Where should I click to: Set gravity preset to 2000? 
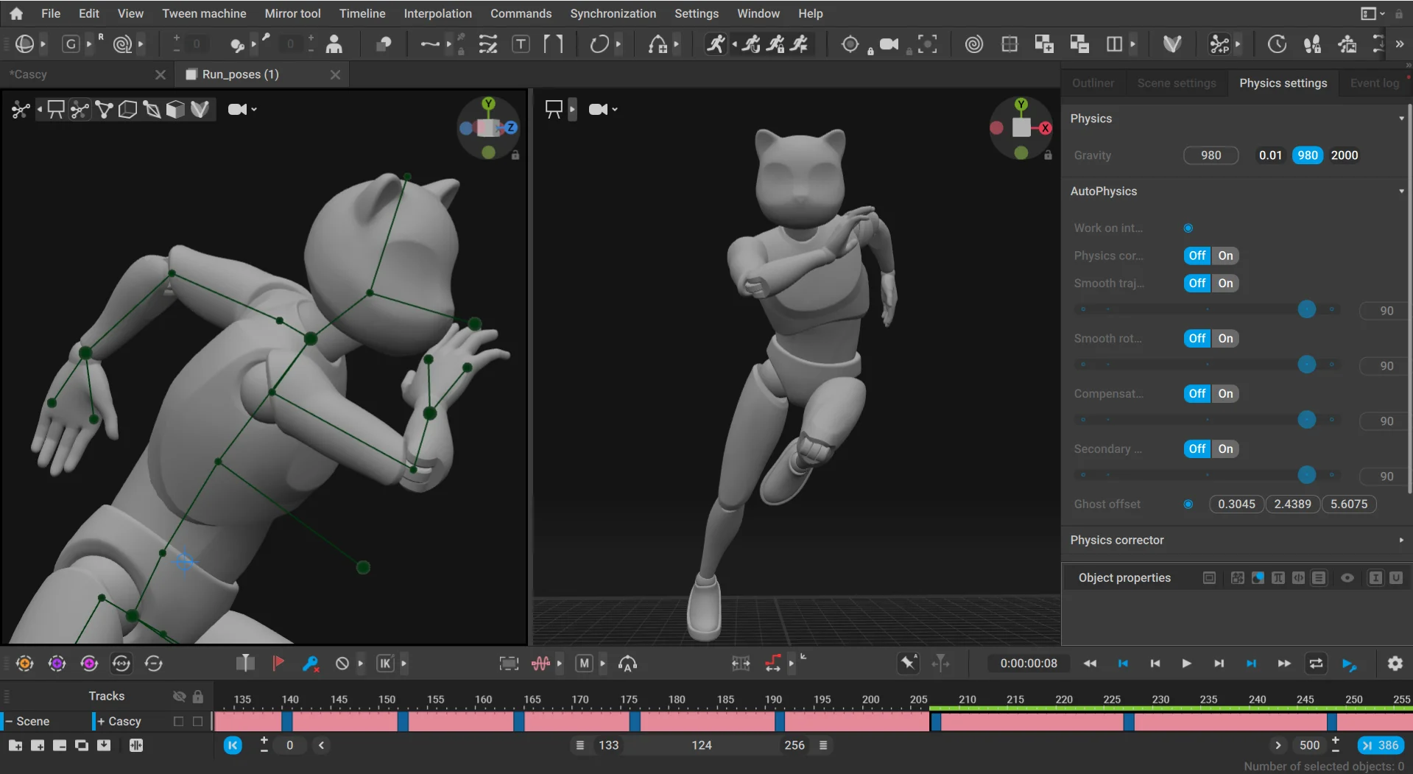point(1344,155)
